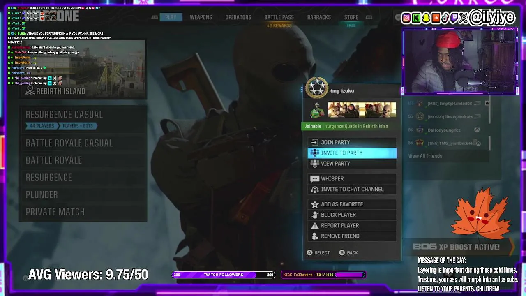Click the streamer webcam feed
The height and width of the screenshot is (296, 526).
point(460,61)
